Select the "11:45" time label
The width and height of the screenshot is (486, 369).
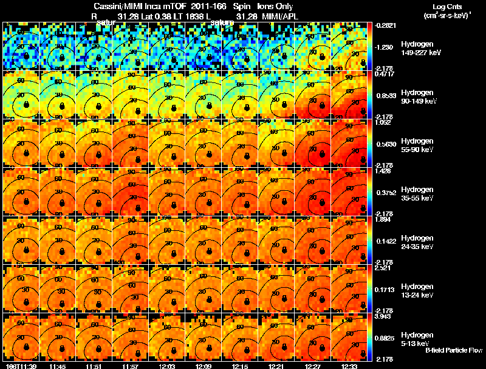[58, 366]
